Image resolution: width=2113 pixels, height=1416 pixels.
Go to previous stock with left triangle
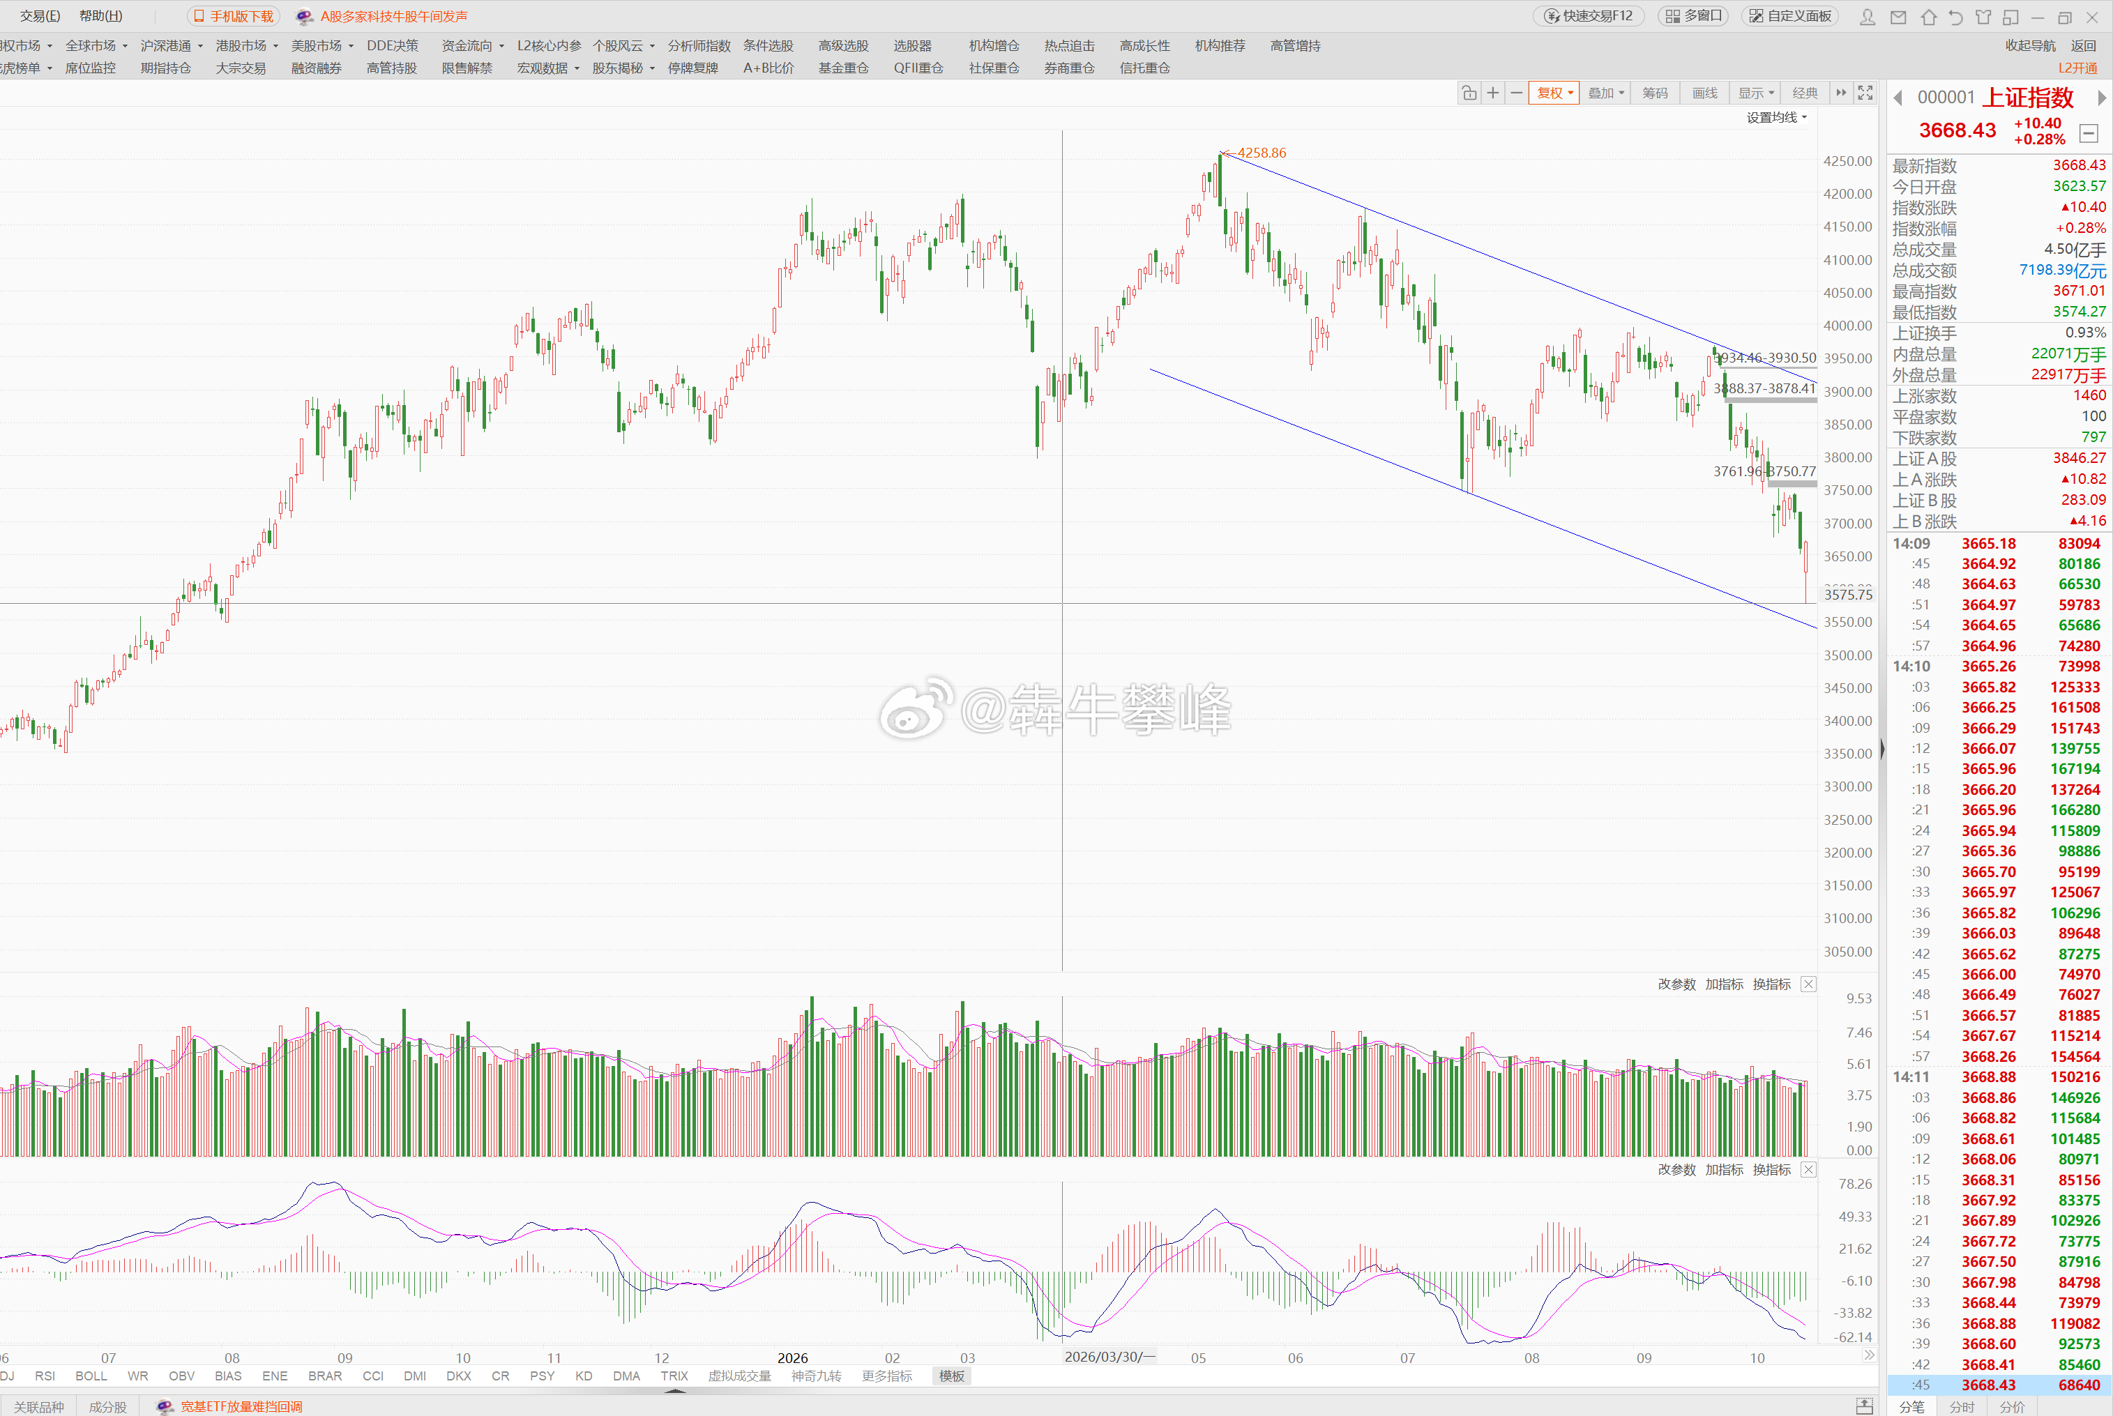pyautogui.click(x=1898, y=98)
